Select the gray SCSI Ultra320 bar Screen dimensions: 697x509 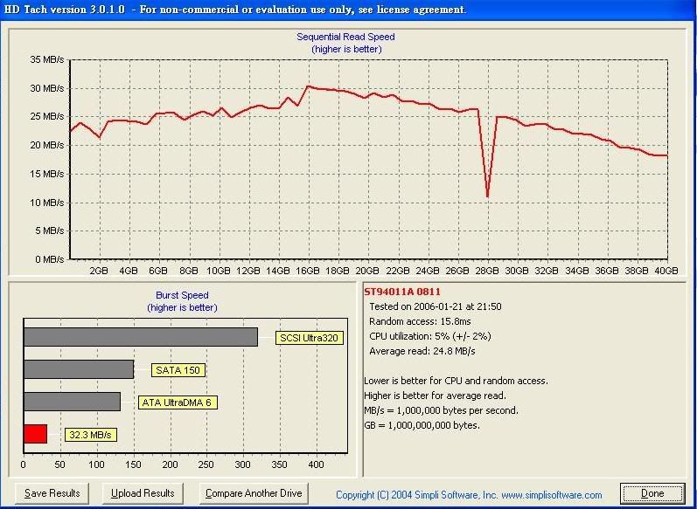(x=140, y=337)
